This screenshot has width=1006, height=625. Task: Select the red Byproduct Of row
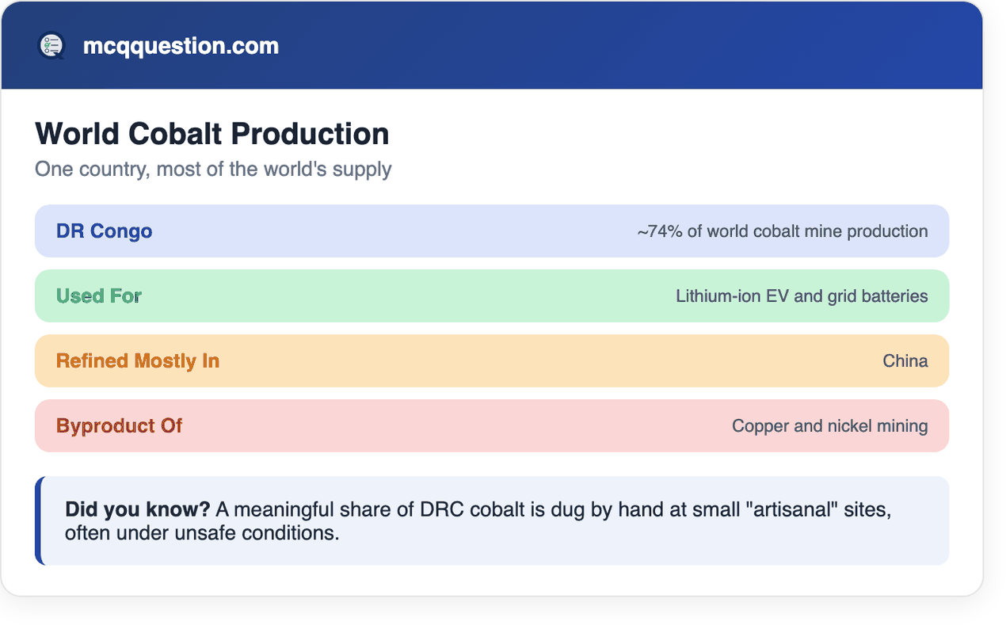[x=492, y=426]
